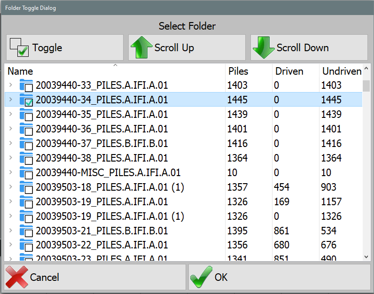
Task: Click Undriven value 903
Action: [x=328, y=187]
